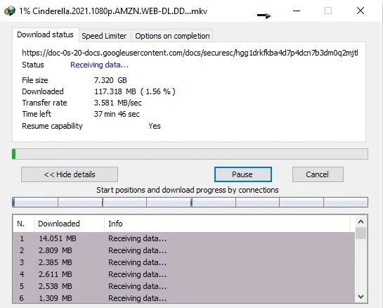This screenshot has width=383, height=308.
Task: Click the googleusercontent download URL text
Action: point(190,53)
